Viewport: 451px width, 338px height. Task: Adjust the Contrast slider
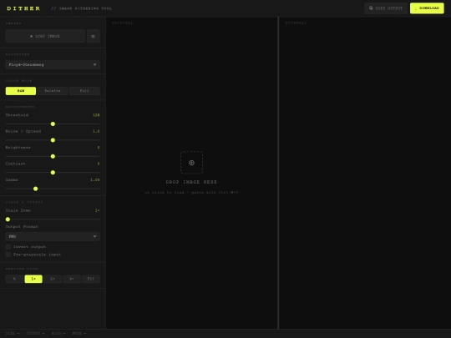(53, 173)
